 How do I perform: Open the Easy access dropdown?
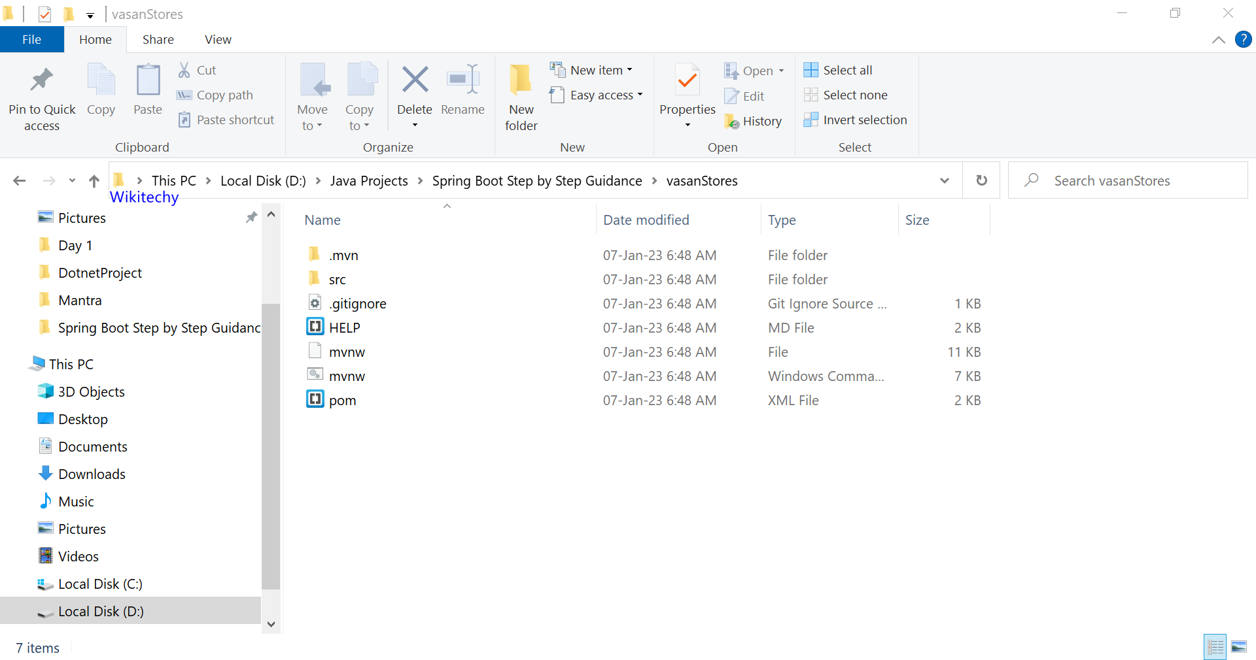click(640, 95)
